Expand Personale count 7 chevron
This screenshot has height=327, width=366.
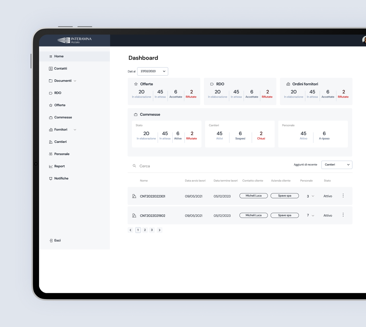[313, 215]
